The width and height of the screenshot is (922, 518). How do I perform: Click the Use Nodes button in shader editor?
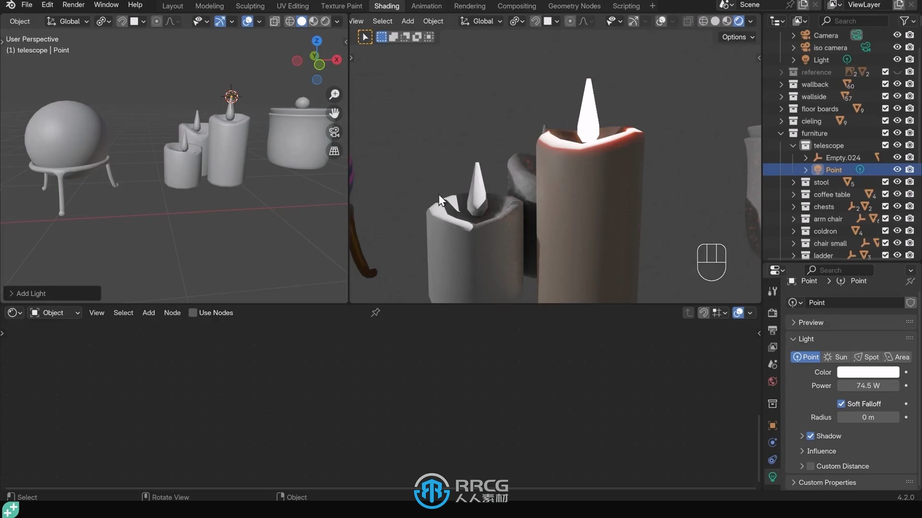pyautogui.click(x=193, y=312)
